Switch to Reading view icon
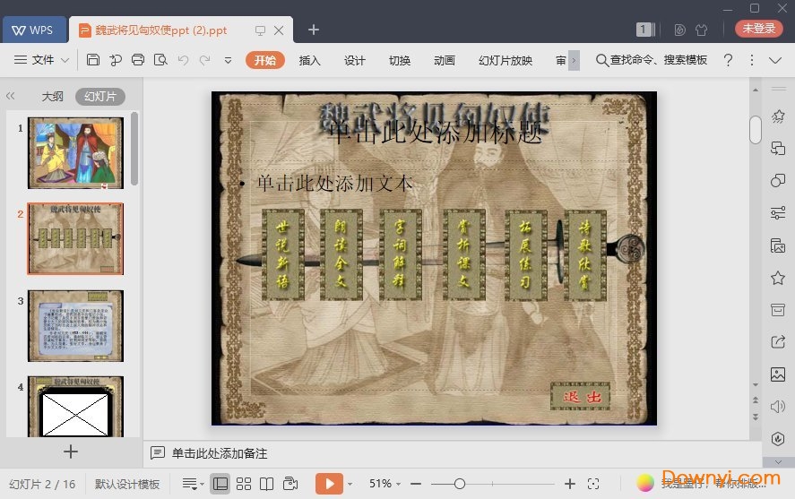 click(267, 484)
